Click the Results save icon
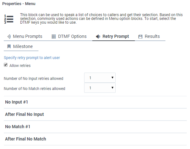190x149 pixels. click(x=141, y=37)
